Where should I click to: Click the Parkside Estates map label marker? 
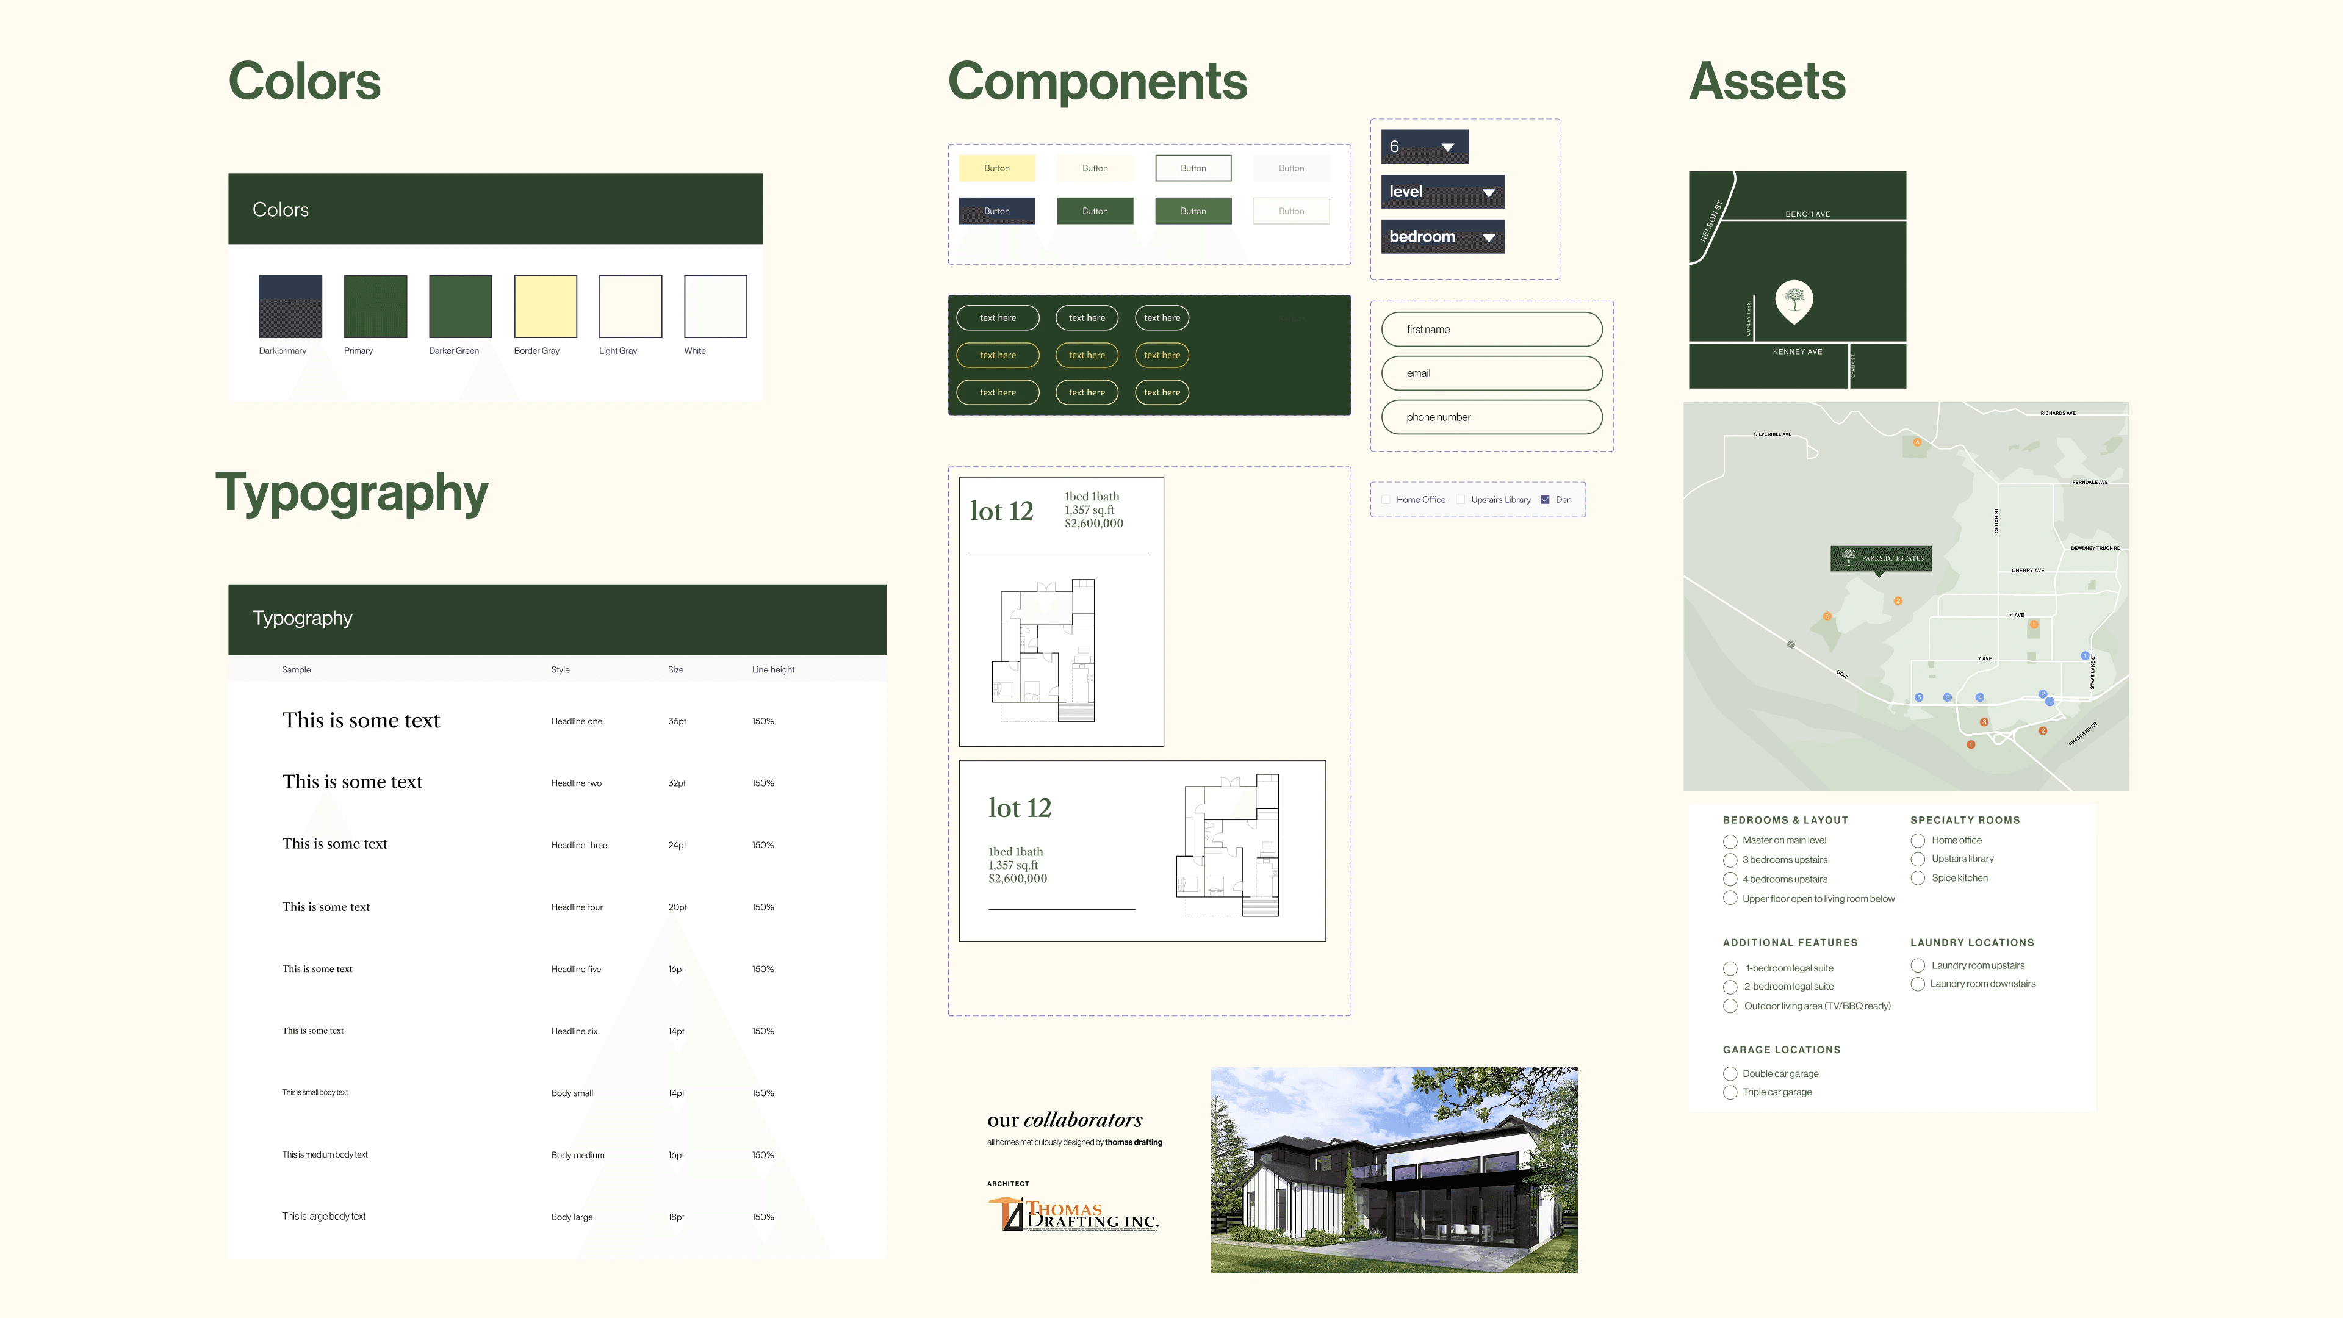coord(1880,558)
